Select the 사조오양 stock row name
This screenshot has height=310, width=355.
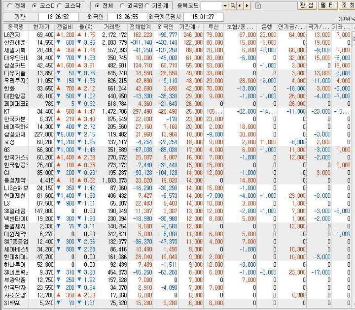[x=16, y=295]
